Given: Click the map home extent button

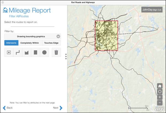Looking at the screenshot, I should (160, 86).
